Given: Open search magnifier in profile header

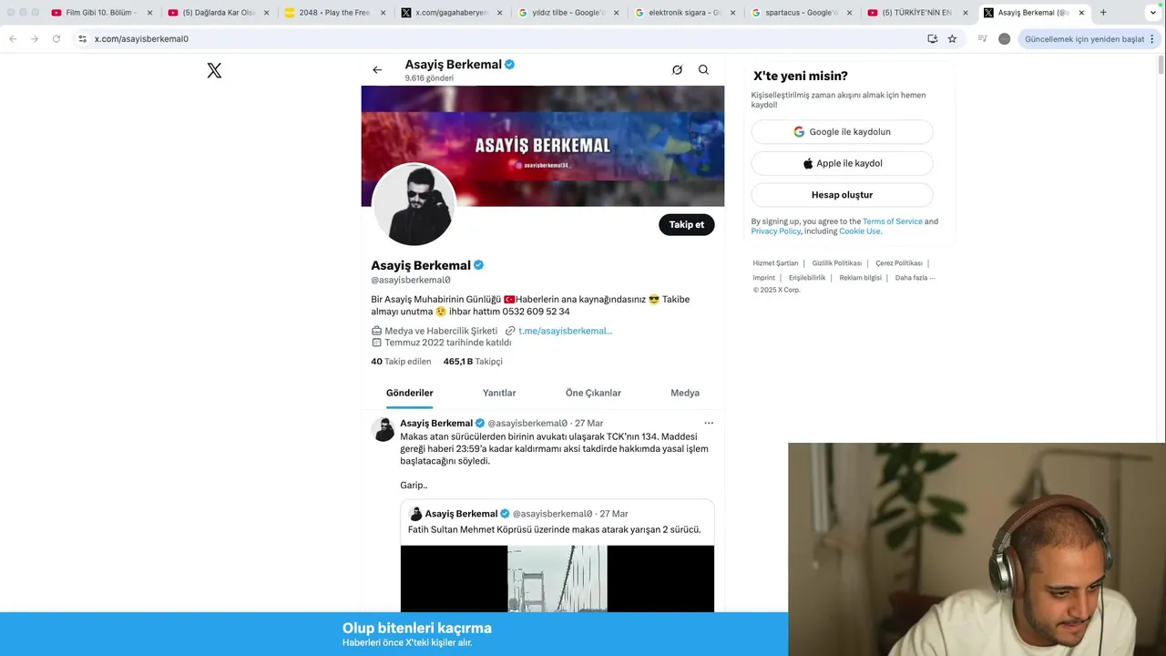Looking at the screenshot, I should (x=703, y=70).
